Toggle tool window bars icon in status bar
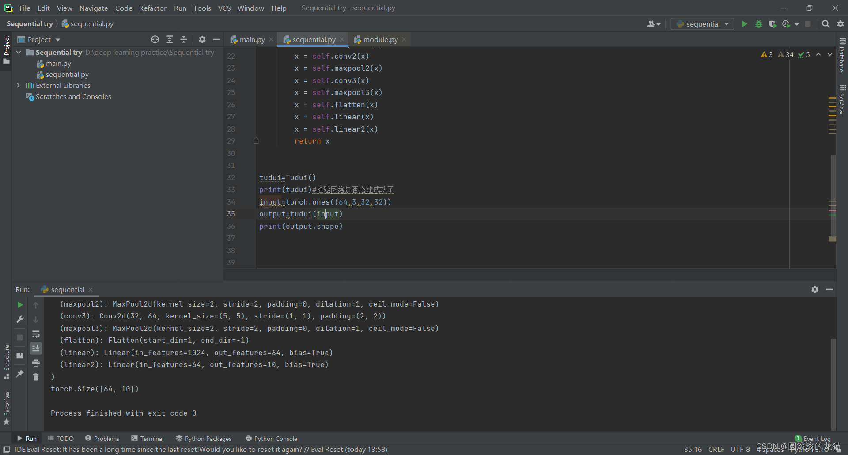 tap(6, 449)
